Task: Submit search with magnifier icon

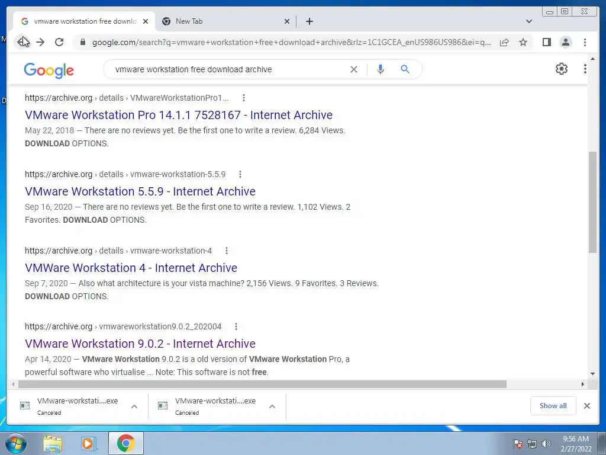Action: pos(405,69)
